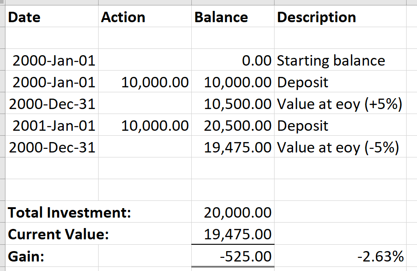Select the -2.63% gain percentage cell

(x=341, y=256)
